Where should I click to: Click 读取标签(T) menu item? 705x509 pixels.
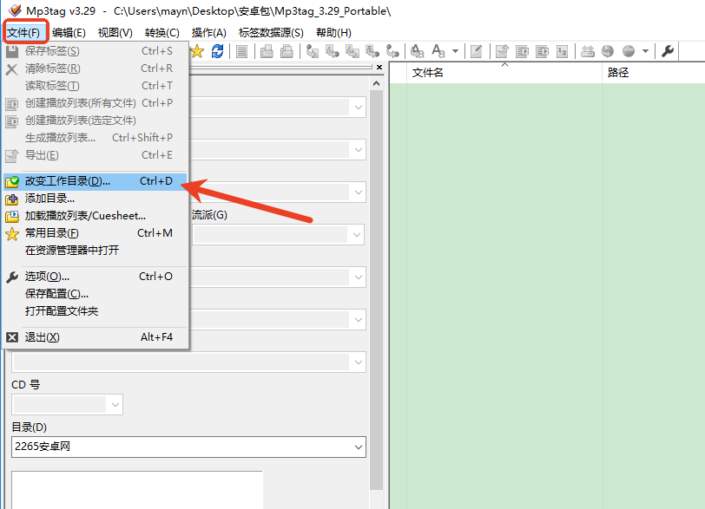pyautogui.click(x=95, y=86)
